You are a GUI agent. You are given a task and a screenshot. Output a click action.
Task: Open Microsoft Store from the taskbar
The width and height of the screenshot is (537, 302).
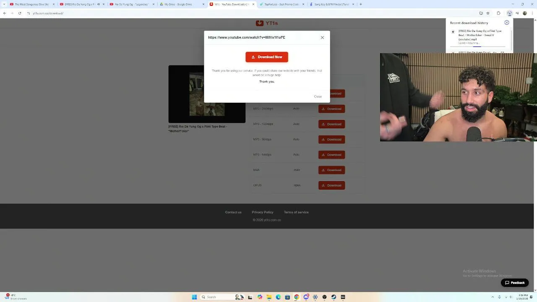pyautogui.click(x=287, y=297)
